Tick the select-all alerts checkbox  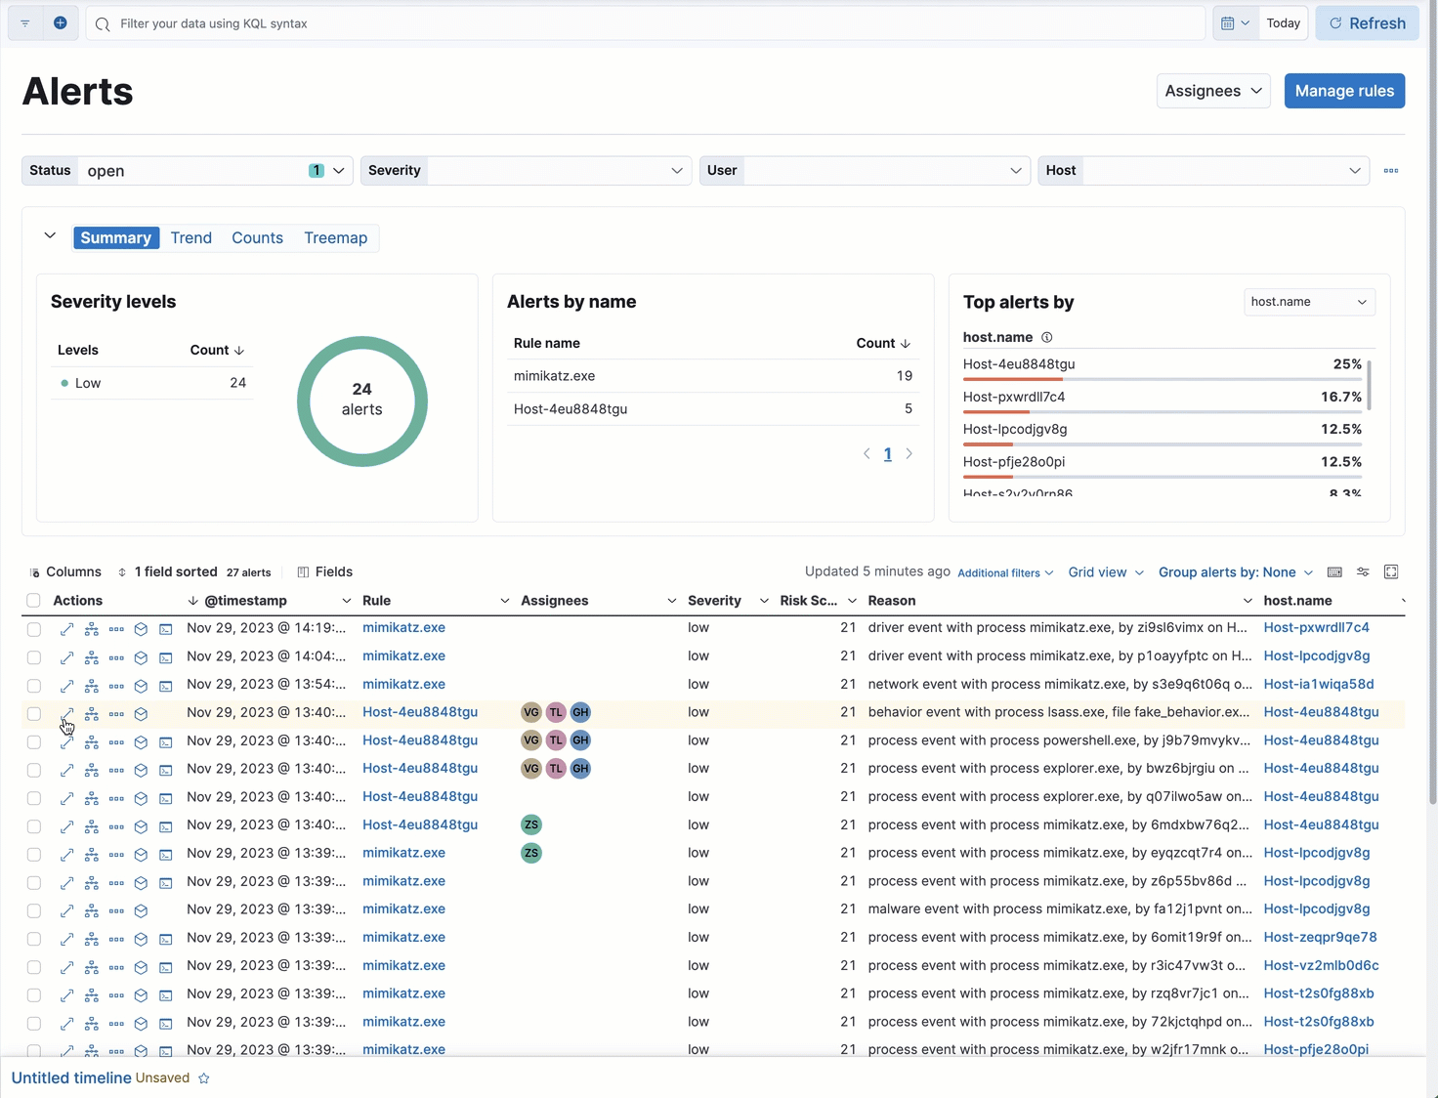coord(34,601)
